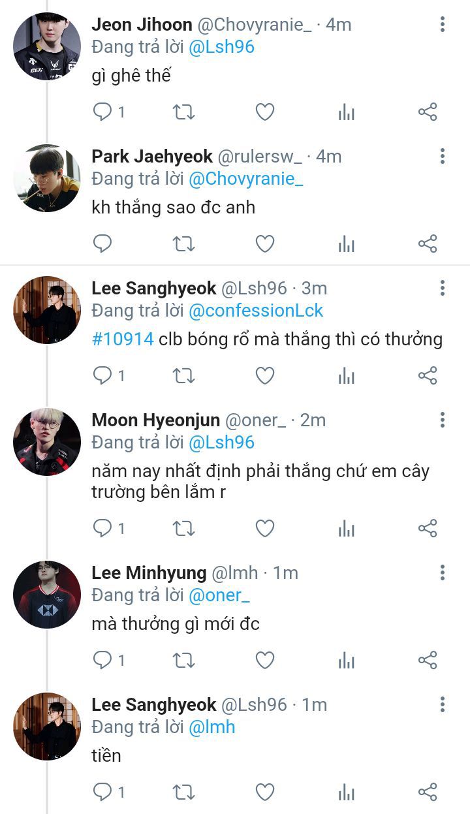Open more options on Lee Minhyung's tweet

(443, 573)
